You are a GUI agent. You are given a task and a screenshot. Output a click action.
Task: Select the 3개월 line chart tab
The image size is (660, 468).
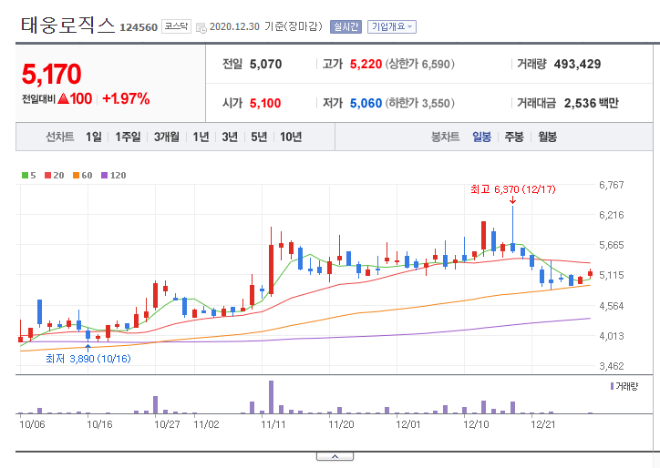click(x=167, y=137)
